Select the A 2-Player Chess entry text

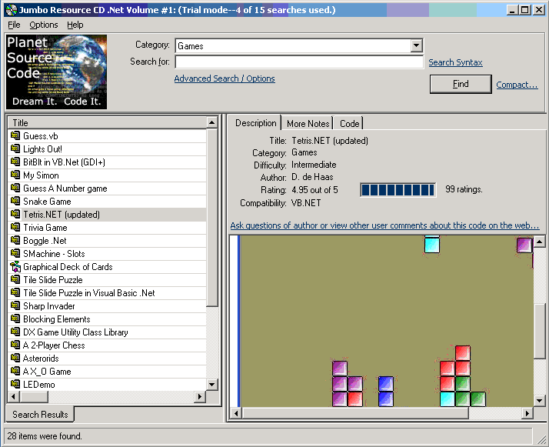point(54,345)
